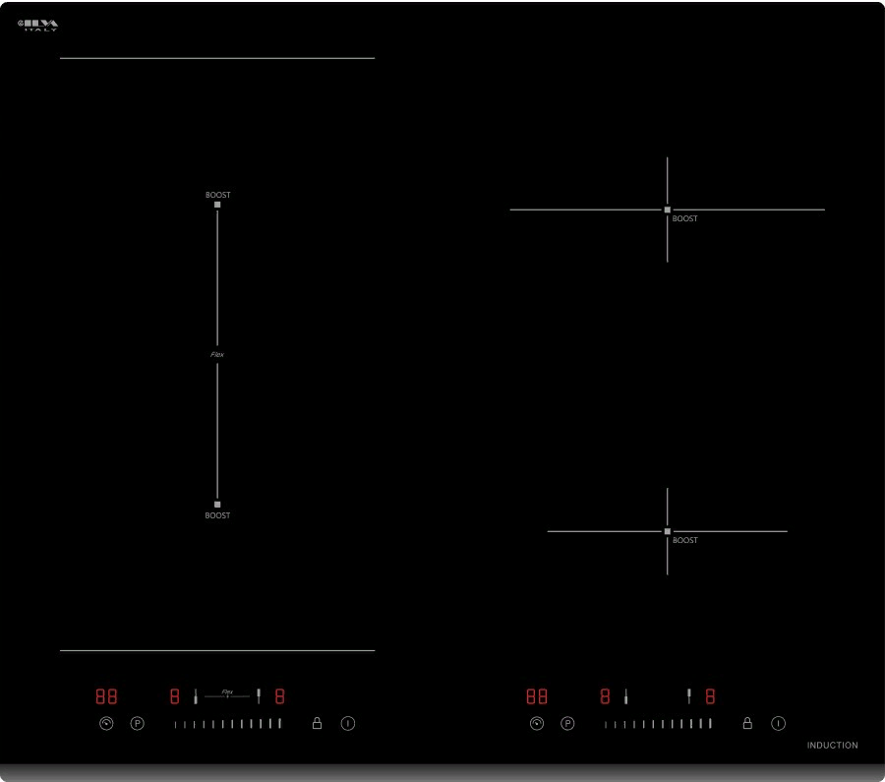Select the left flex zone front selector
Image resolution: width=885 pixels, height=782 pixels.
(196, 696)
